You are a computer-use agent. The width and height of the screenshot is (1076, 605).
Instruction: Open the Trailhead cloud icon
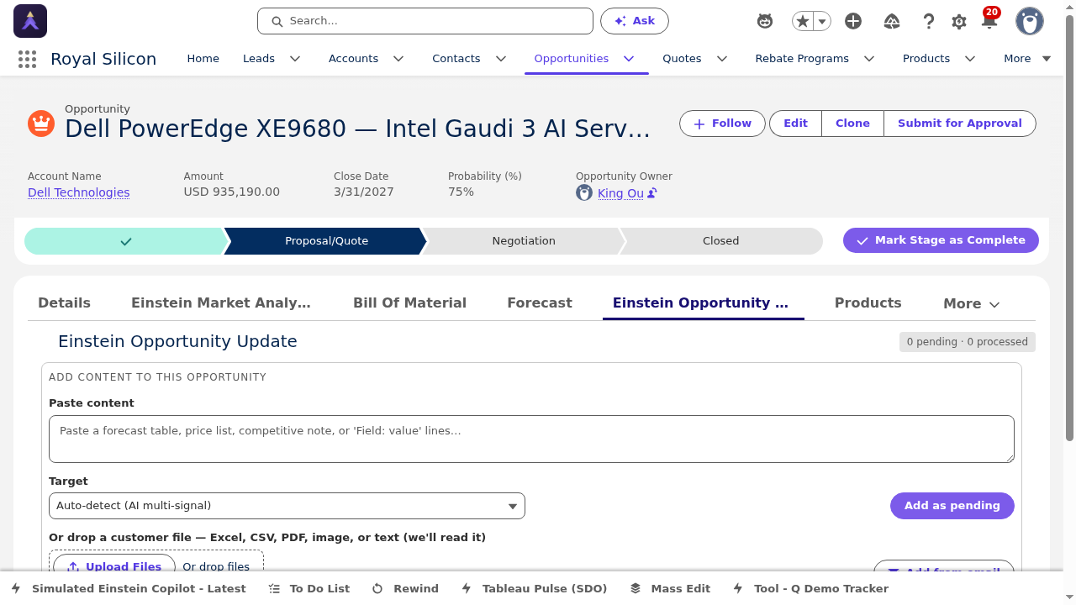pos(892,21)
